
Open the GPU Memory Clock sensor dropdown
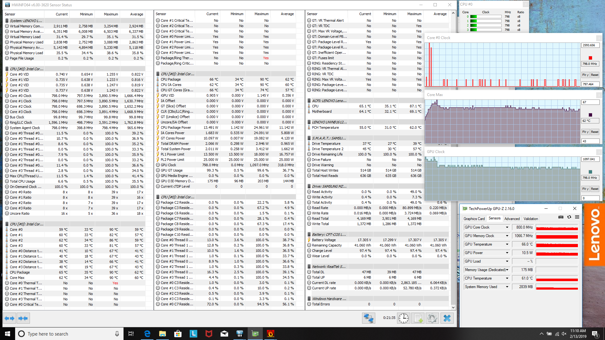[x=507, y=236]
